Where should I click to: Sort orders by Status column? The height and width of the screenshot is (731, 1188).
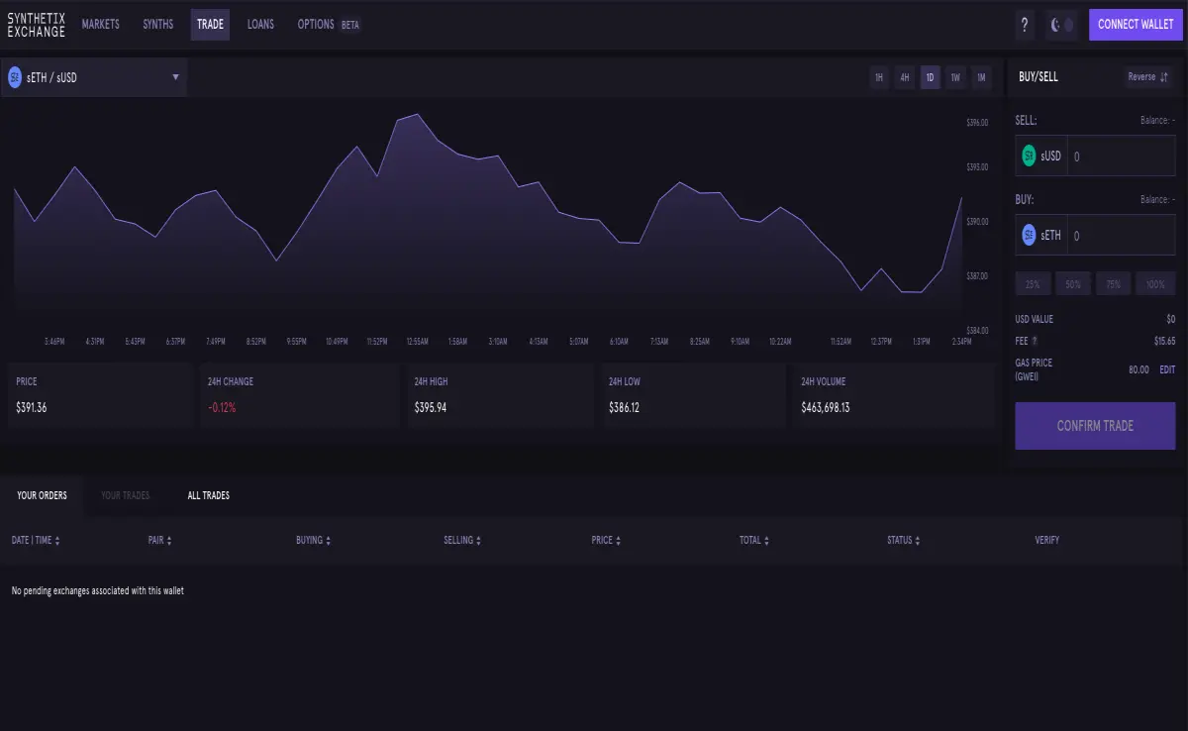coord(903,540)
